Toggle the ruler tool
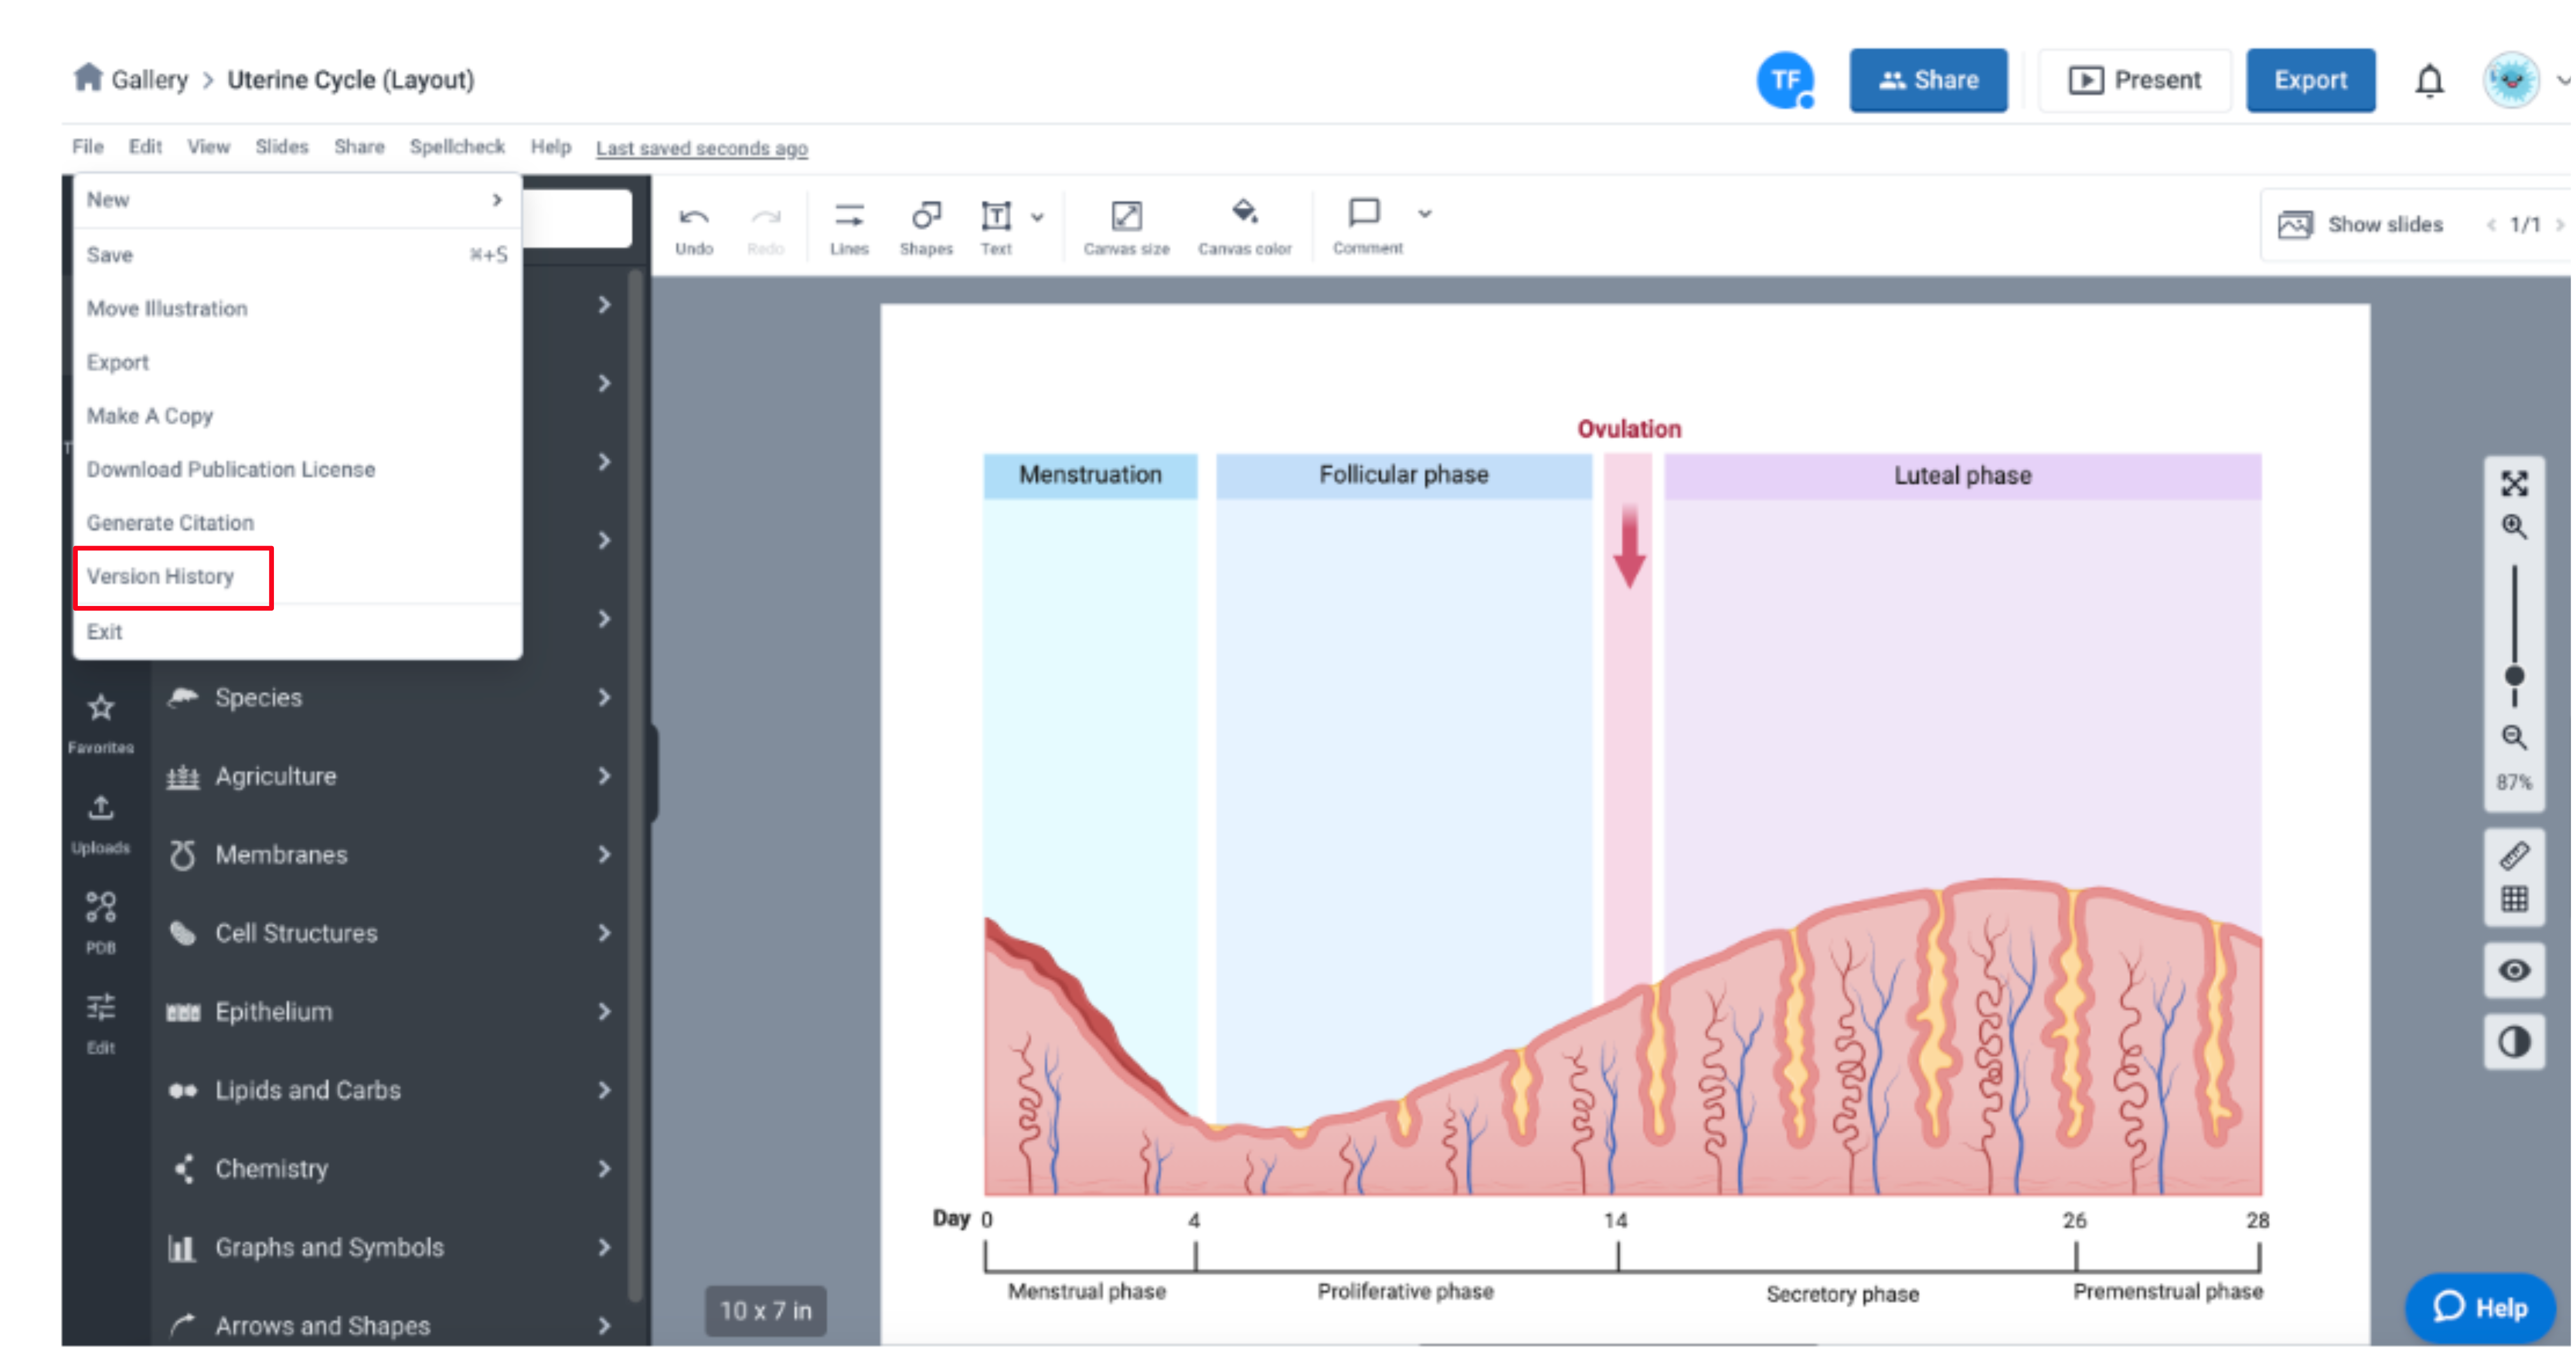Screen dimensions: 2576x1360 click(x=2514, y=856)
